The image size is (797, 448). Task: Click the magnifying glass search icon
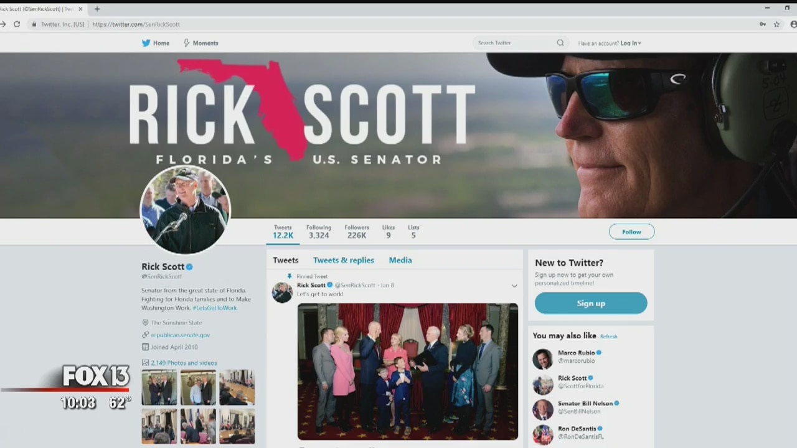click(x=560, y=43)
